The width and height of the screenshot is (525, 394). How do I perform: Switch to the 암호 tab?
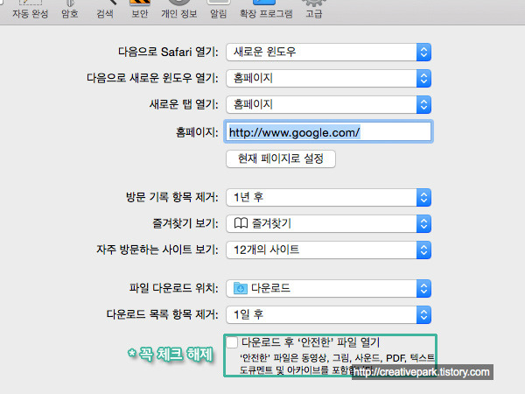coord(70,10)
